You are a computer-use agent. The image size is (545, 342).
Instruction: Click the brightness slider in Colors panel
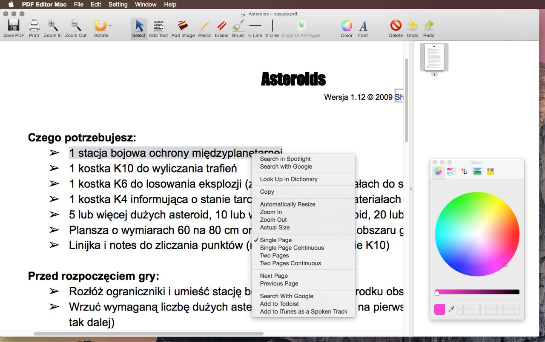477,292
